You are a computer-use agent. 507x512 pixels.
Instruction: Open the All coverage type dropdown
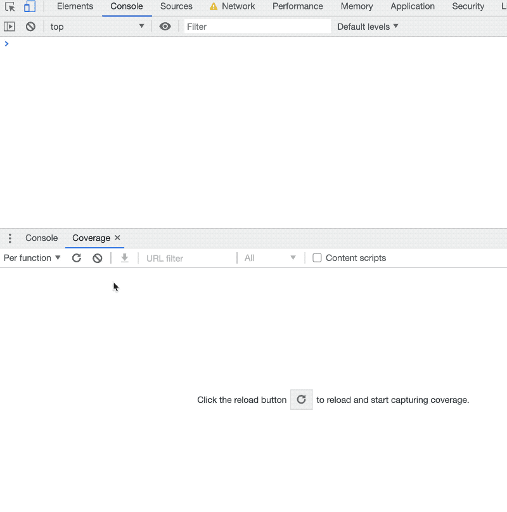(270, 258)
